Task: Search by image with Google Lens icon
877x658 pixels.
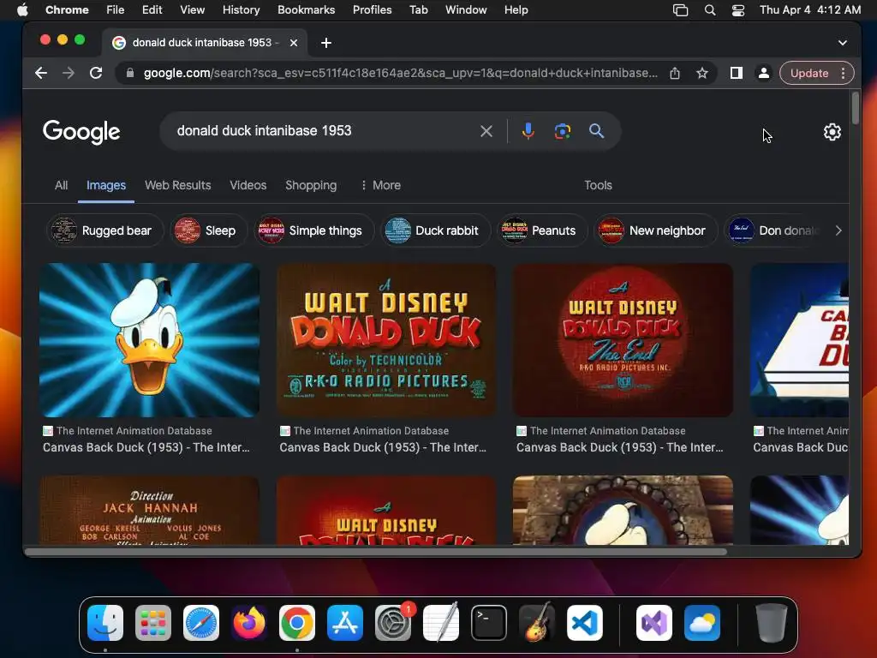Action: tap(562, 131)
